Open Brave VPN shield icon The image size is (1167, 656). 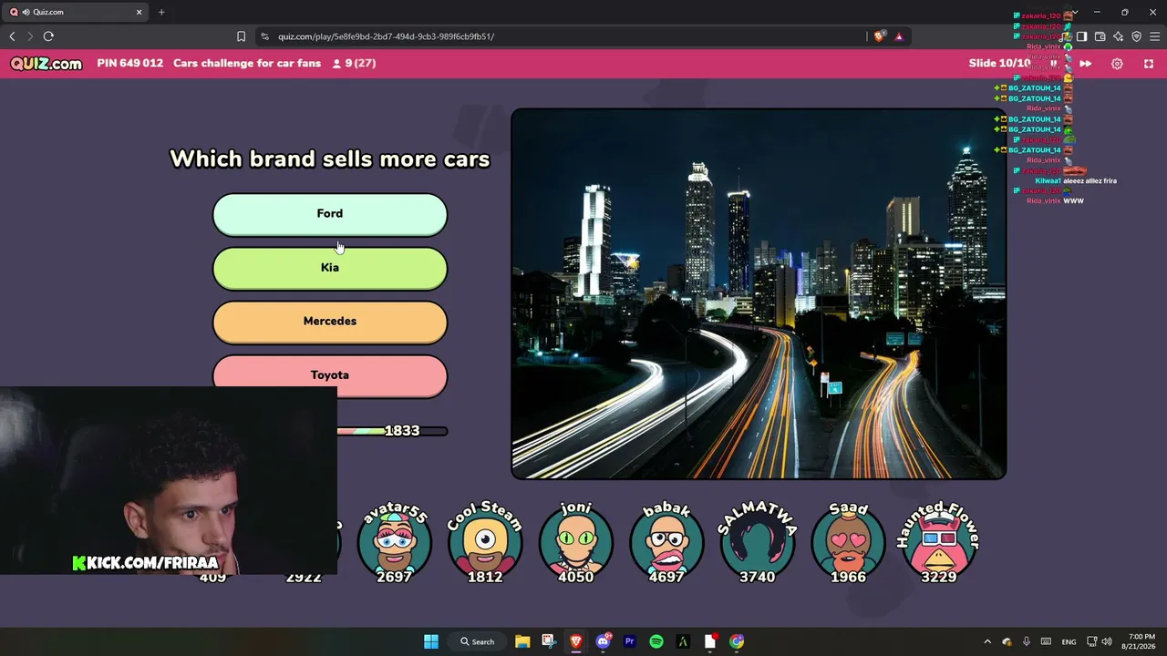coord(1136,36)
